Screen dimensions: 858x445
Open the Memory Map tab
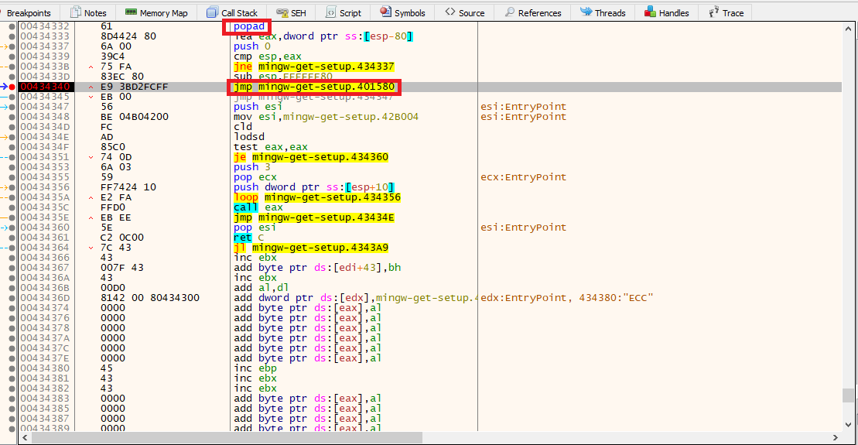coord(156,12)
